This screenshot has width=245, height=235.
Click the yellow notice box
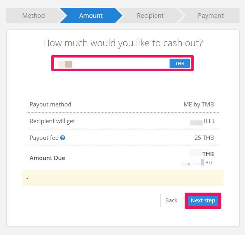pos(123,178)
